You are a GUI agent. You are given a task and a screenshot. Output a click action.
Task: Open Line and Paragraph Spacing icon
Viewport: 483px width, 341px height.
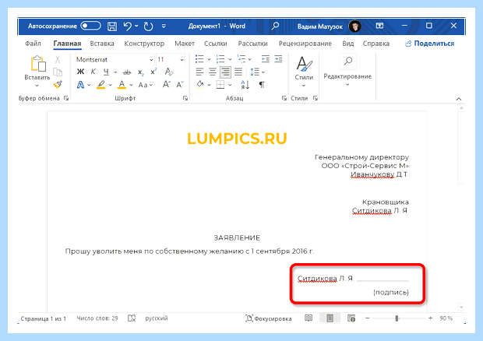(x=255, y=72)
